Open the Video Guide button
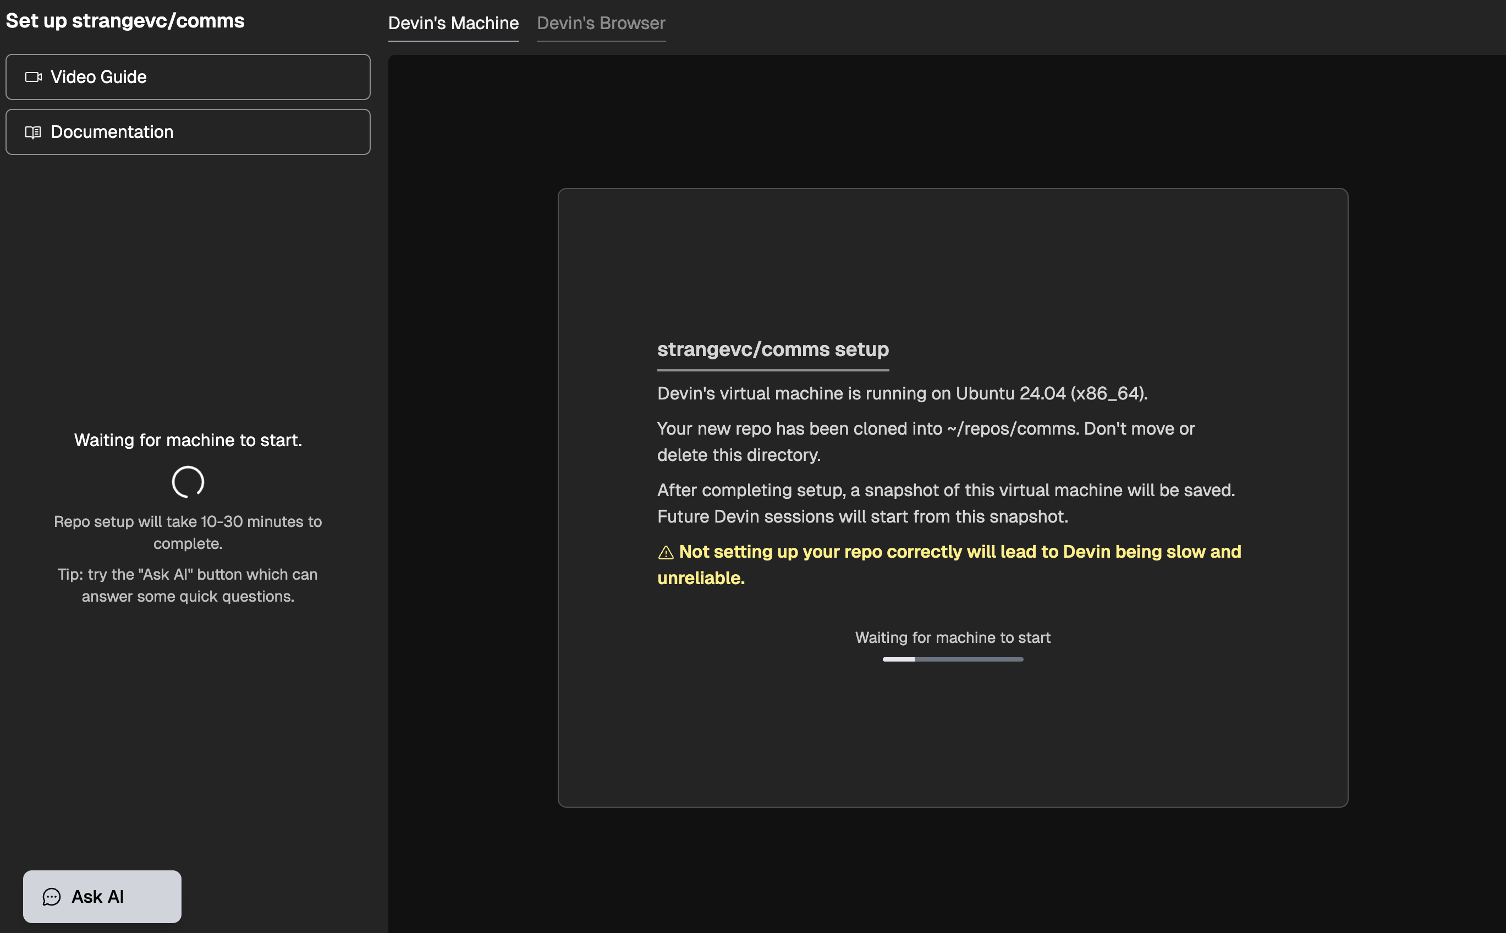This screenshot has width=1506, height=933. pyautogui.click(x=188, y=77)
